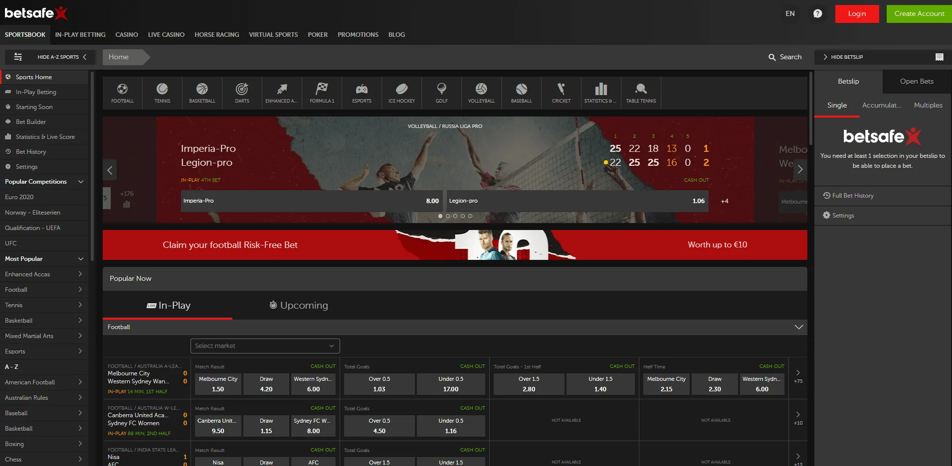Collapse the Football in-play section
Screen dimensions: 952x466
pyautogui.click(x=798, y=327)
